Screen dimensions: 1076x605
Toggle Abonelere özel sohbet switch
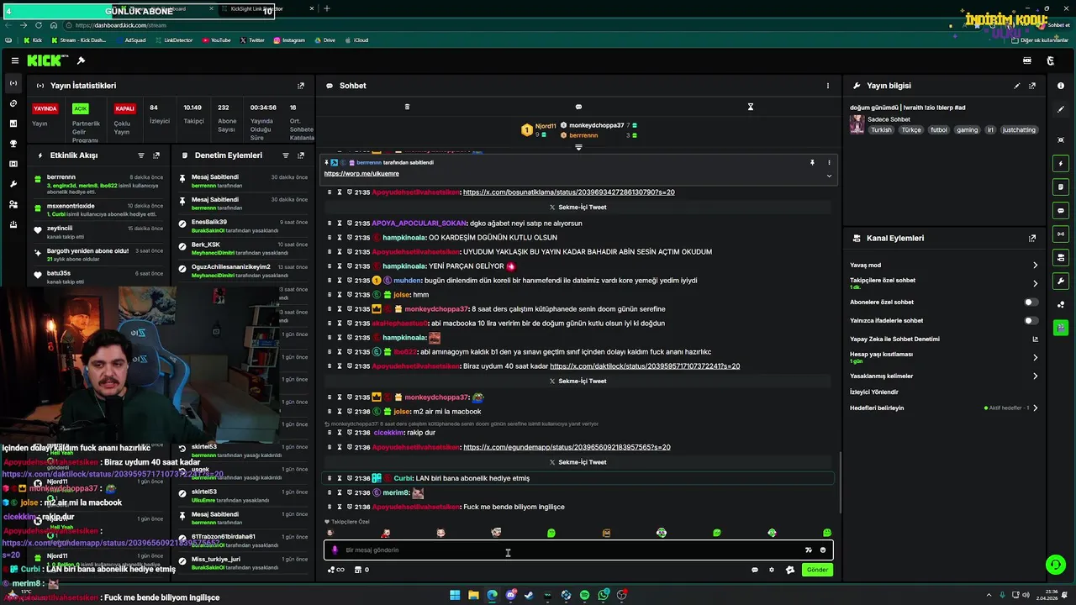(x=1031, y=302)
